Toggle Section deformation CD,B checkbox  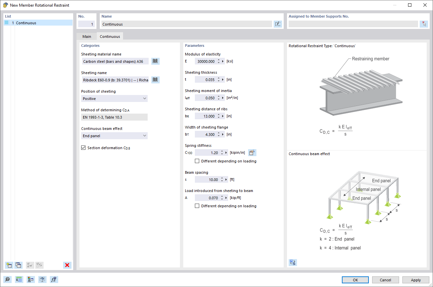pyautogui.click(x=83, y=147)
